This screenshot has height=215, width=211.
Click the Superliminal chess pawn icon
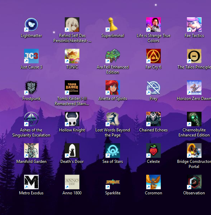click(113, 25)
